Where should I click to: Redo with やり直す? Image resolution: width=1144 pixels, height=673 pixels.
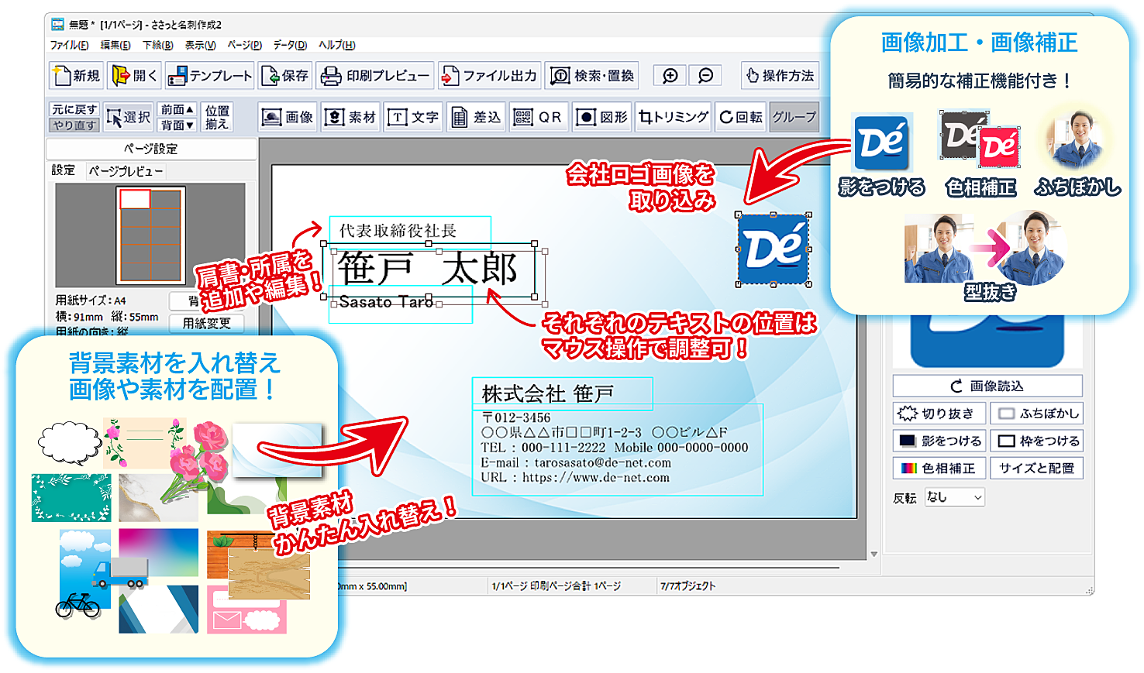(x=74, y=125)
